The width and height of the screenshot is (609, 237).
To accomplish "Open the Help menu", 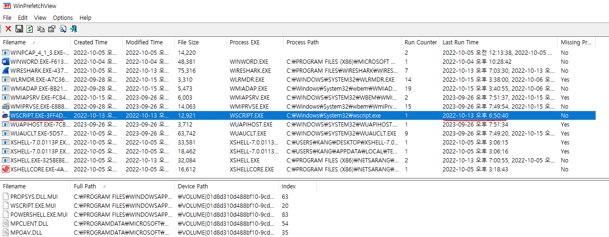I will click(86, 17).
